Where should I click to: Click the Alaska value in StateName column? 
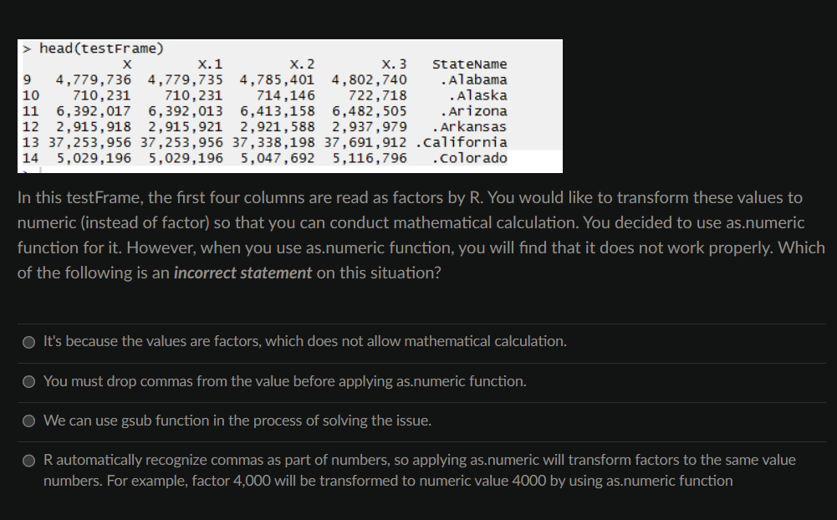click(x=477, y=95)
